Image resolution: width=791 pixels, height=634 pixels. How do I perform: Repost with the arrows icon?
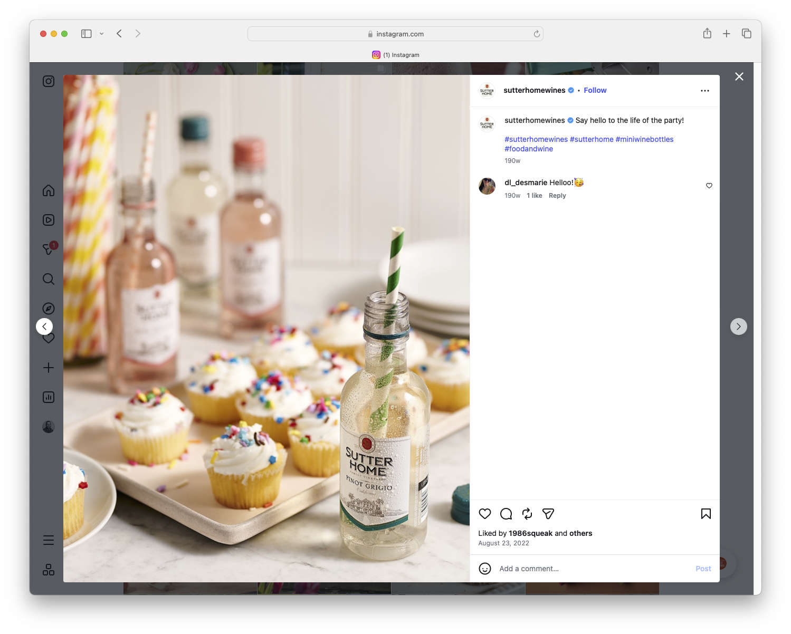(527, 514)
